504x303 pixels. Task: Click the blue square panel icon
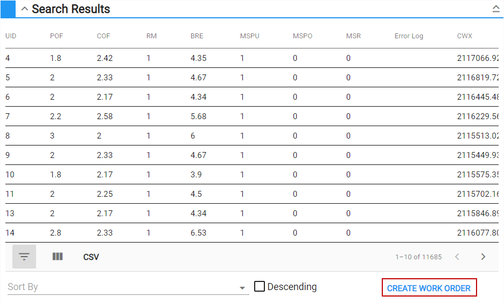(9, 9)
